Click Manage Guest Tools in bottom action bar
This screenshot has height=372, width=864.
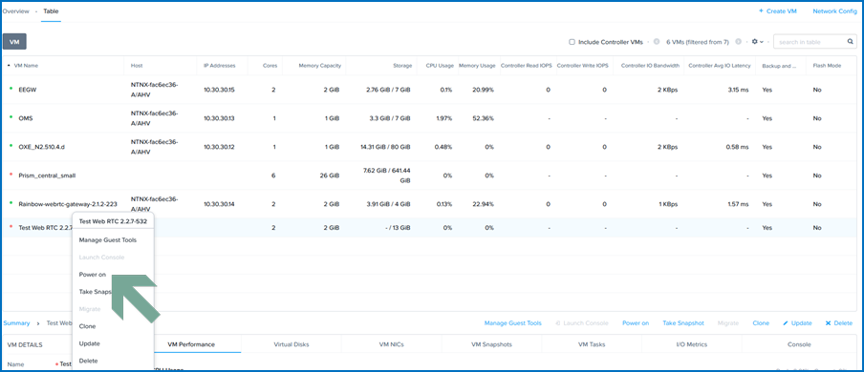pyautogui.click(x=513, y=323)
